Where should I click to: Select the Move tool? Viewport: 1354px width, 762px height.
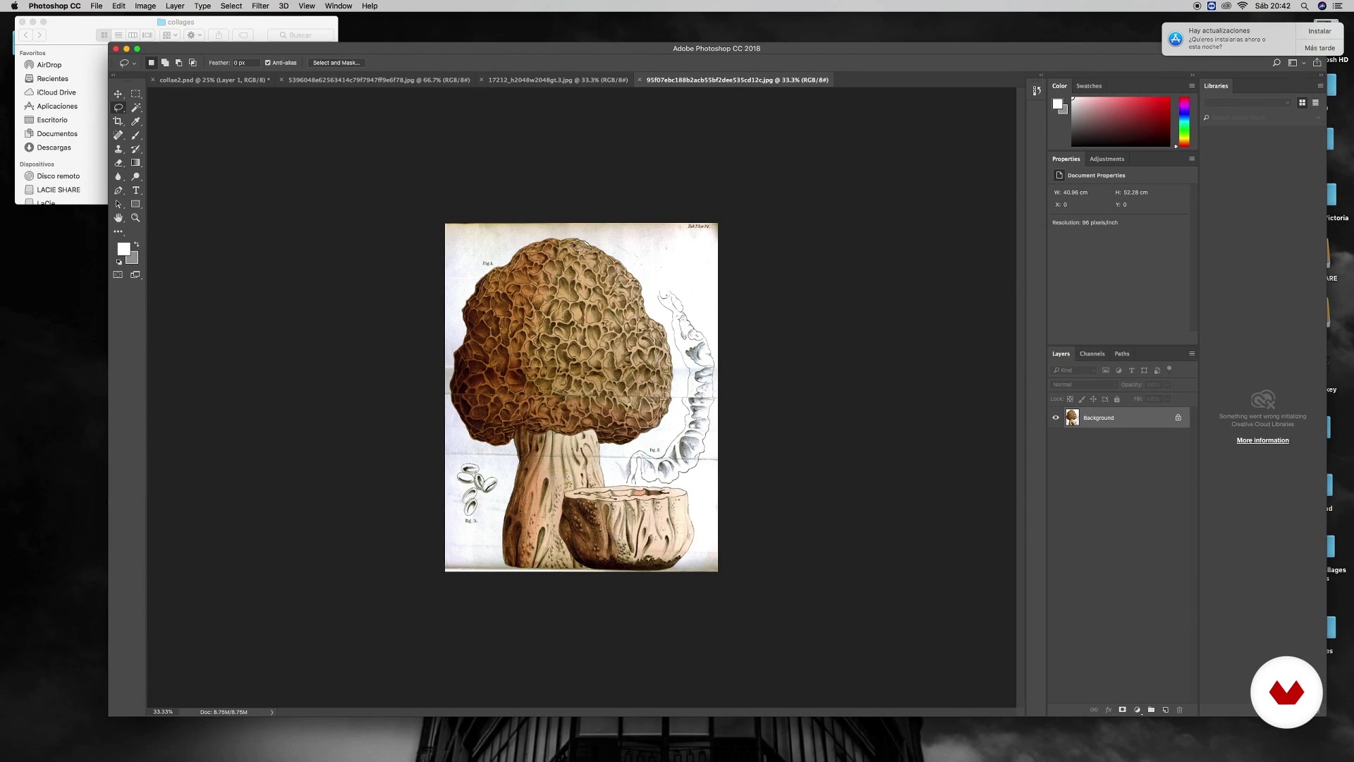pos(118,94)
